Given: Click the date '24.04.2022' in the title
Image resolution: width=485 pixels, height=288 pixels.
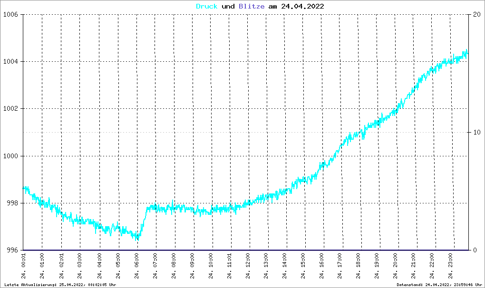Looking at the screenshot, I should [x=302, y=6].
